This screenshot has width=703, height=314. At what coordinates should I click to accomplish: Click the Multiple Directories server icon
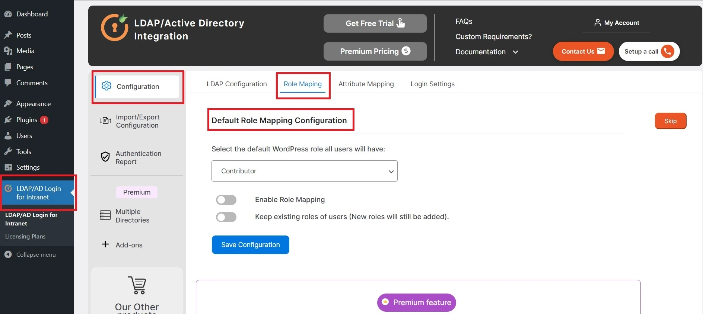pos(105,215)
